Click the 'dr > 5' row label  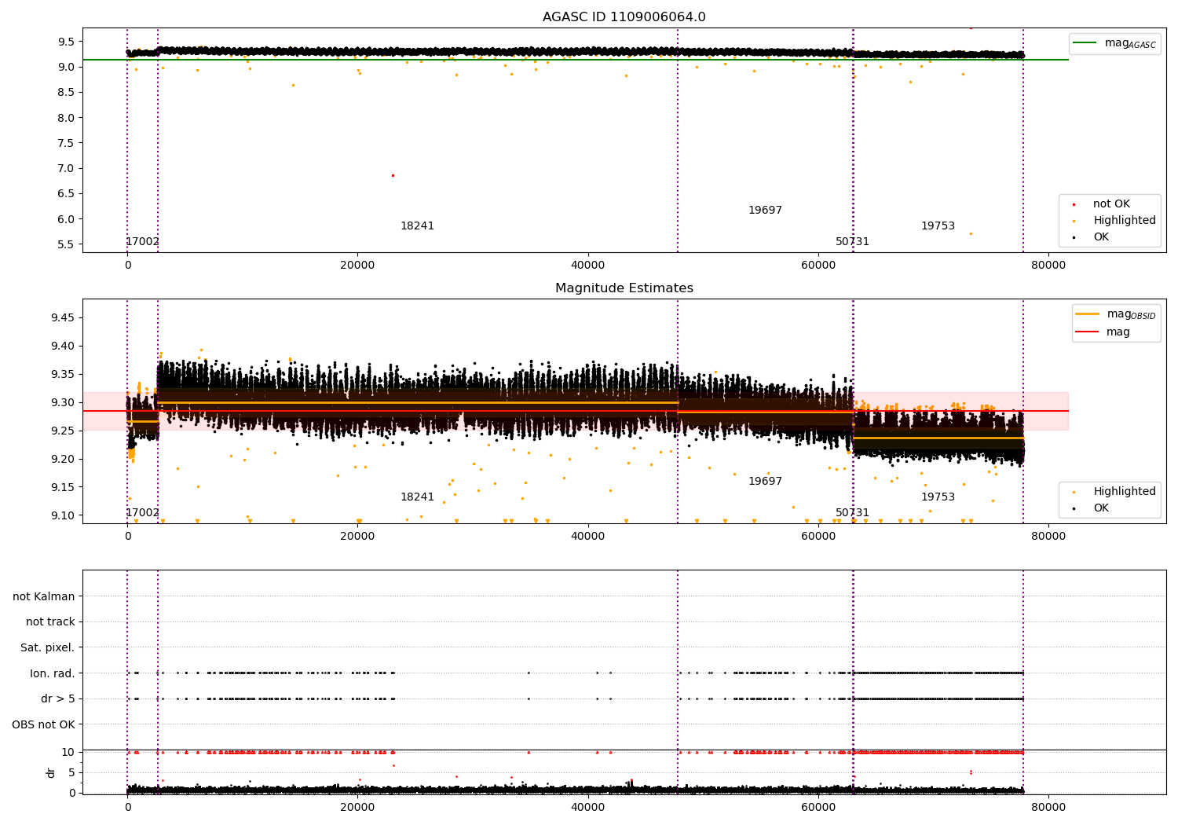(x=58, y=698)
